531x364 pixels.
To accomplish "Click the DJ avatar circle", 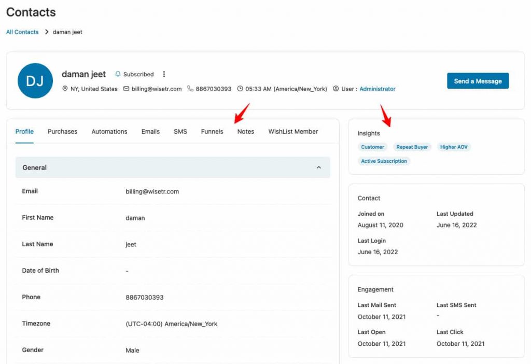I will click(x=35, y=80).
